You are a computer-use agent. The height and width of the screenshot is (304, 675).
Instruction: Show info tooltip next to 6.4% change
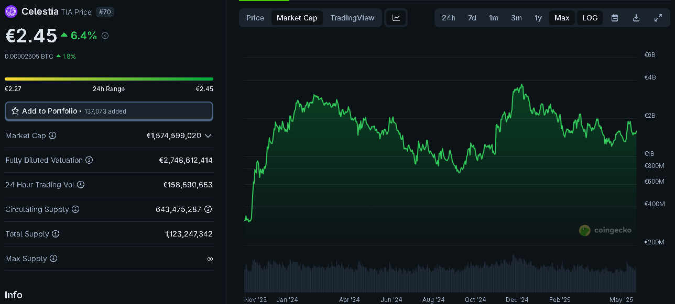click(105, 36)
